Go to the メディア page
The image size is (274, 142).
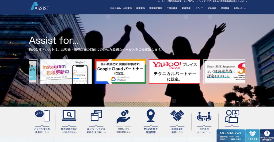click(199, 8)
